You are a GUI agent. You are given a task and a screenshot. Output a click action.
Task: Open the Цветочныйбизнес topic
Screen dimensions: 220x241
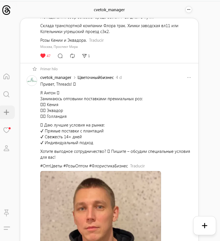tap(96, 78)
